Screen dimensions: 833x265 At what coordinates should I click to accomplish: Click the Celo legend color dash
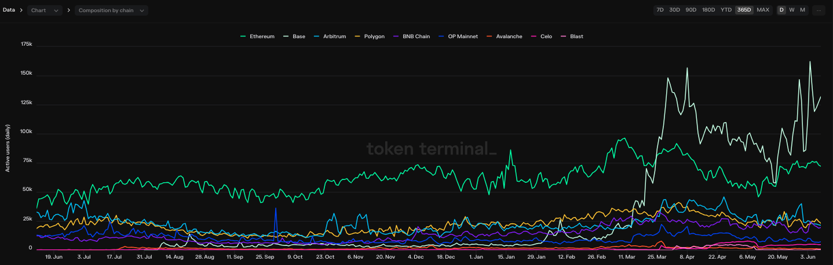tap(534, 36)
